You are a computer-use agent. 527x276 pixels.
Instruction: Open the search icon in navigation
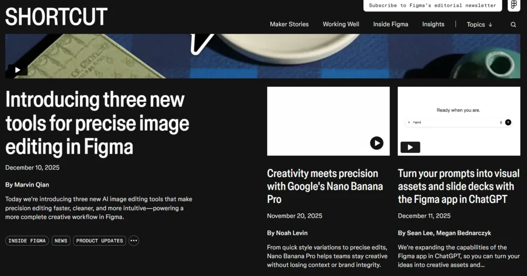coord(513,25)
